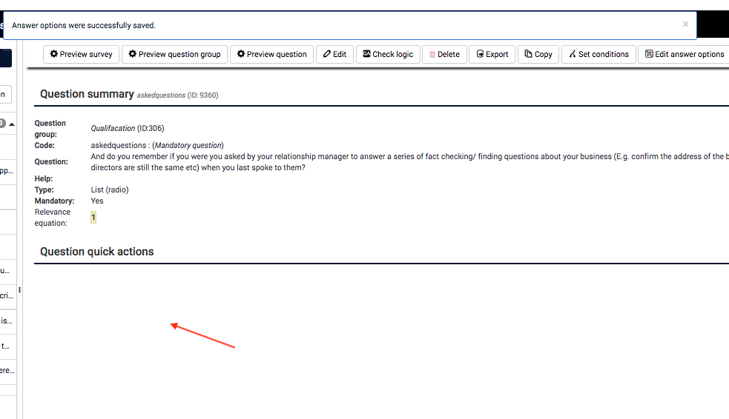Viewport: 729px width, 419px height.
Task: Collapse the sidebar group caret arrow
Action: coord(12,124)
